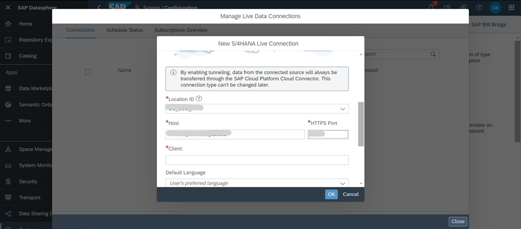Open Transport icon in sidebar
Image resolution: width=521 pixels, height=229 pixels.
9,198
